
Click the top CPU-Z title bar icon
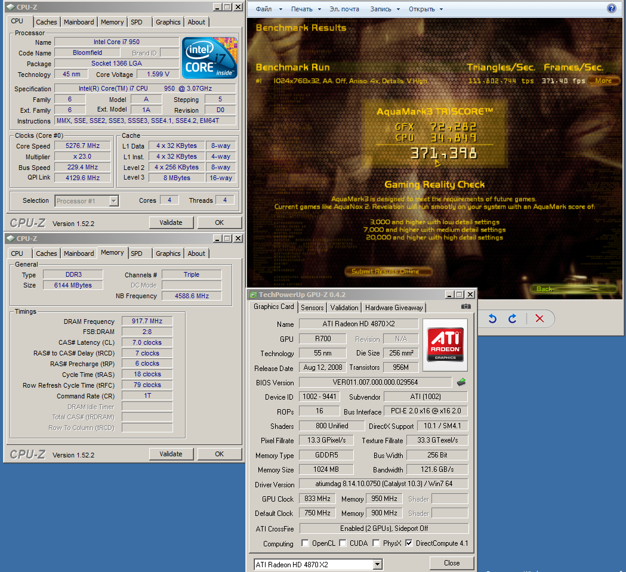tap(11, 7)
